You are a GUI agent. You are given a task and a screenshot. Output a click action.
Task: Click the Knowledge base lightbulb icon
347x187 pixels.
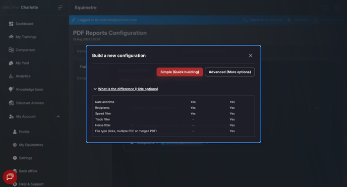click(x=11, y=89)
